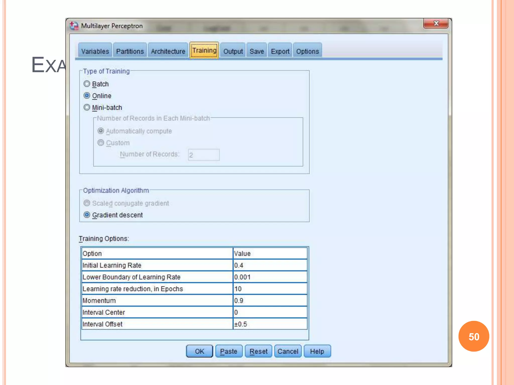Select Mini-batch training type
Screen dimensions: 514x385
[x=87, y=107]
